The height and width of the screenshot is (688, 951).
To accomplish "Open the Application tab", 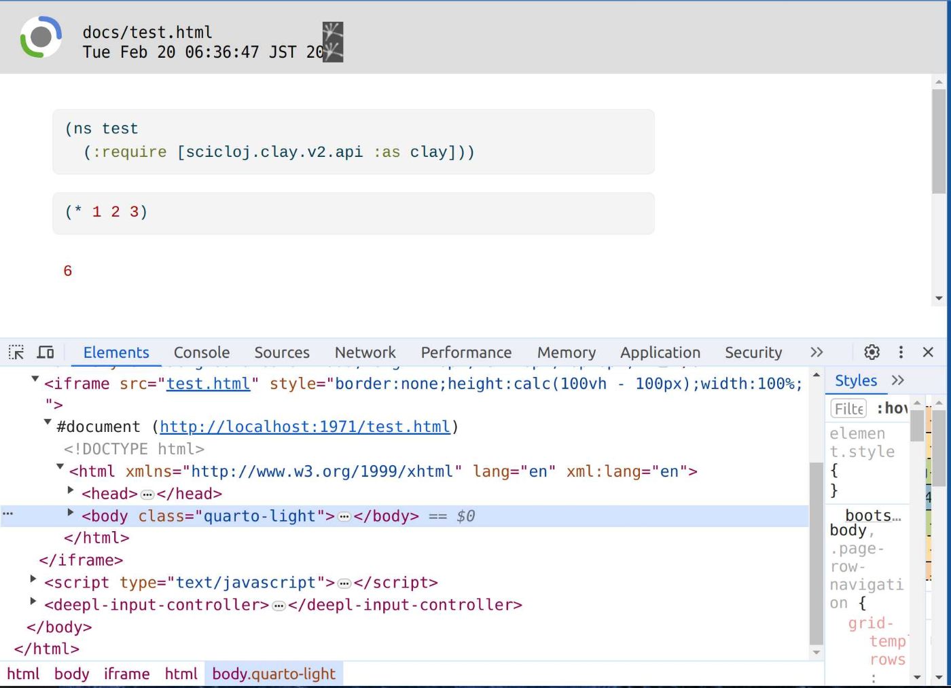I will click(660, 352).
